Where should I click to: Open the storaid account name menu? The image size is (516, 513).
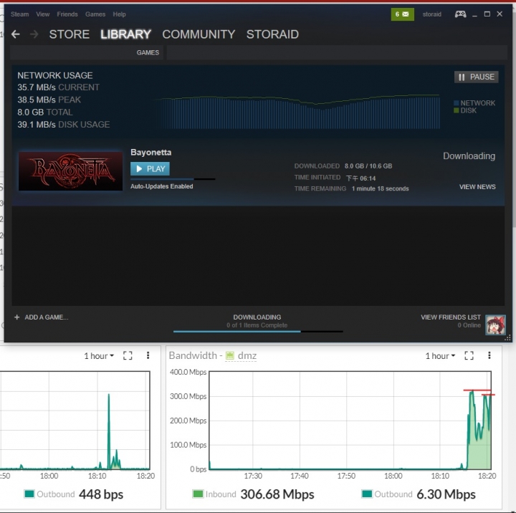[x=431, y=14]
